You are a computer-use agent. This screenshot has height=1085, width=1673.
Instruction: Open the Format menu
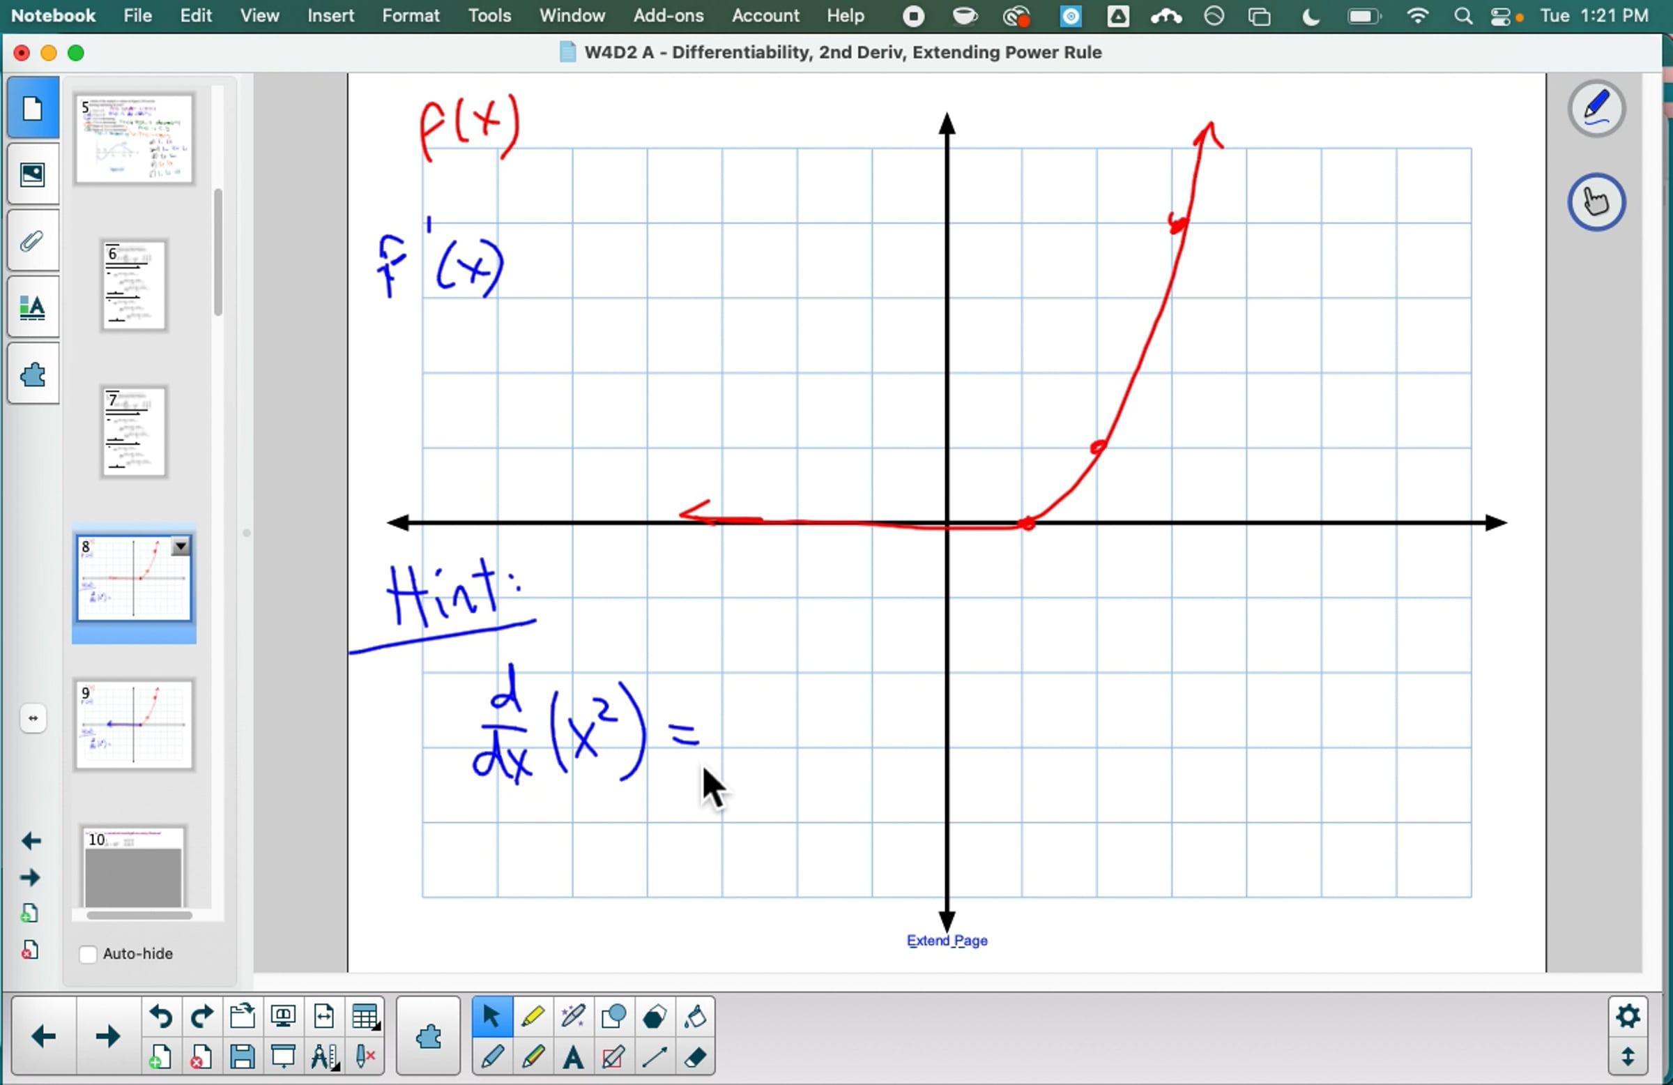411,15
